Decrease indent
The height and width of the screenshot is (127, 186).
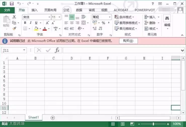click(66, 28)
